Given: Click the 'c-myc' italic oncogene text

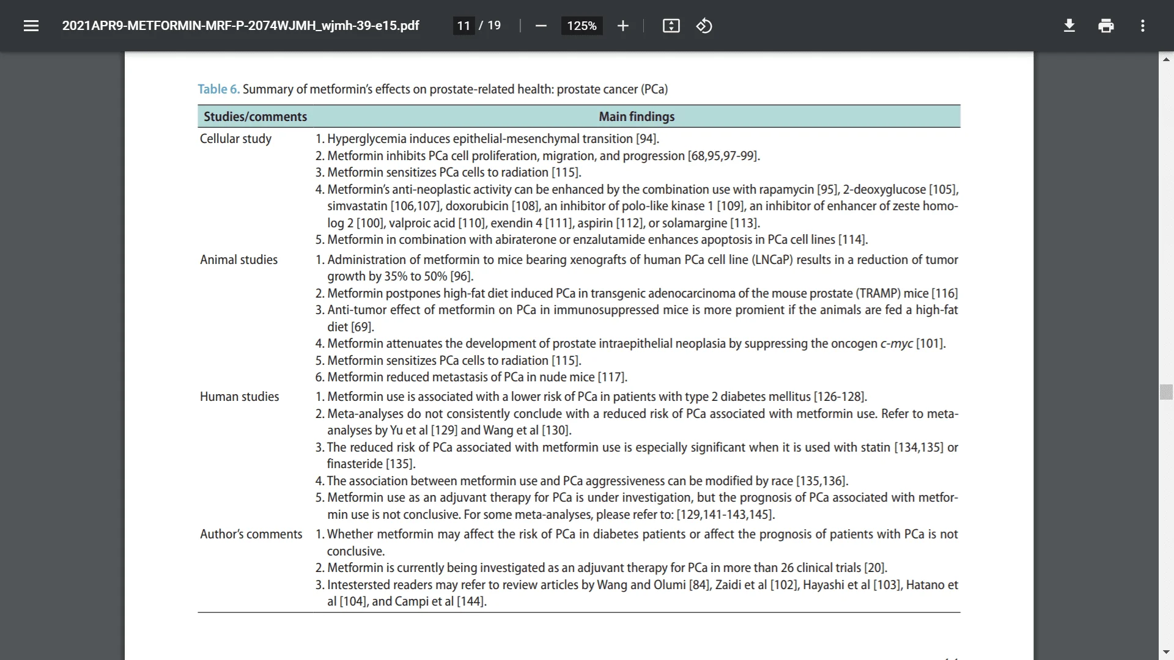Looking at the screenshot, I should coord(896,343).
